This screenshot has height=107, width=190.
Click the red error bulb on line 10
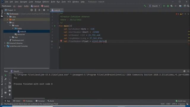pos(61,41)
